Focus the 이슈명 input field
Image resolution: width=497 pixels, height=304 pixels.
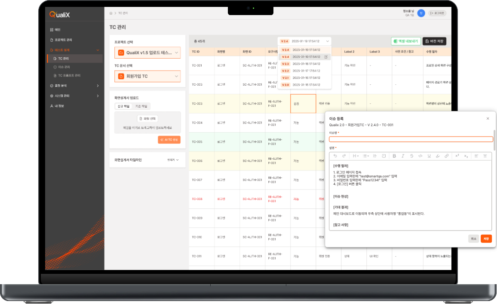(411, 139)
